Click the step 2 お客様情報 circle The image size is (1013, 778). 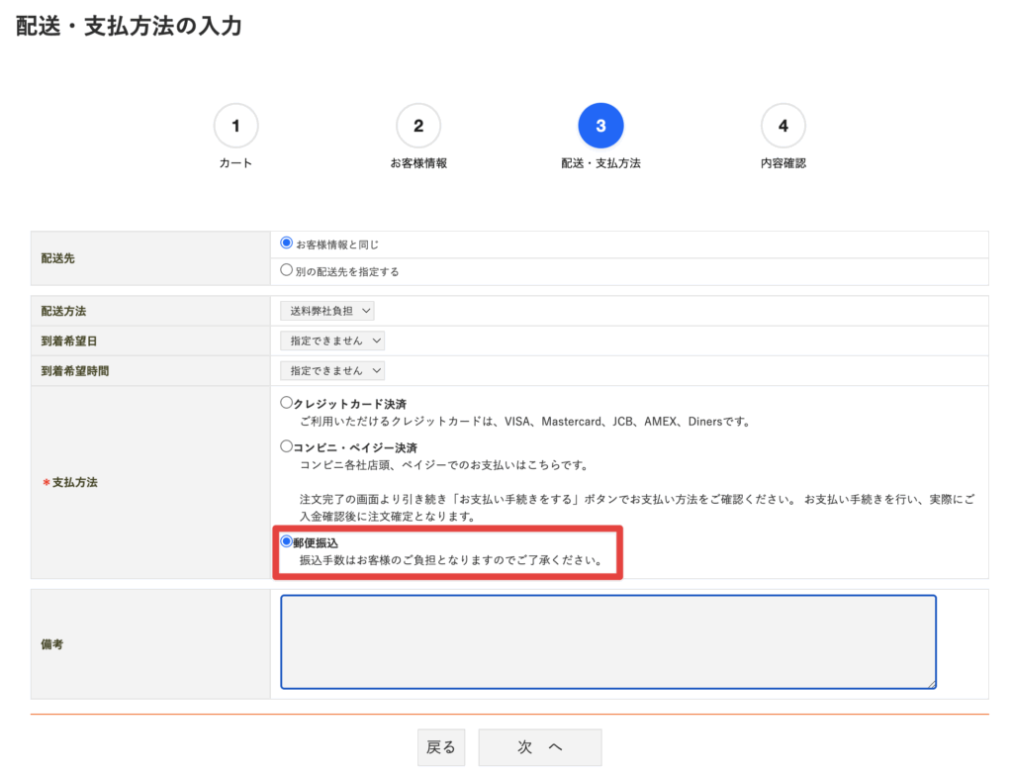(x=417, y=125)
